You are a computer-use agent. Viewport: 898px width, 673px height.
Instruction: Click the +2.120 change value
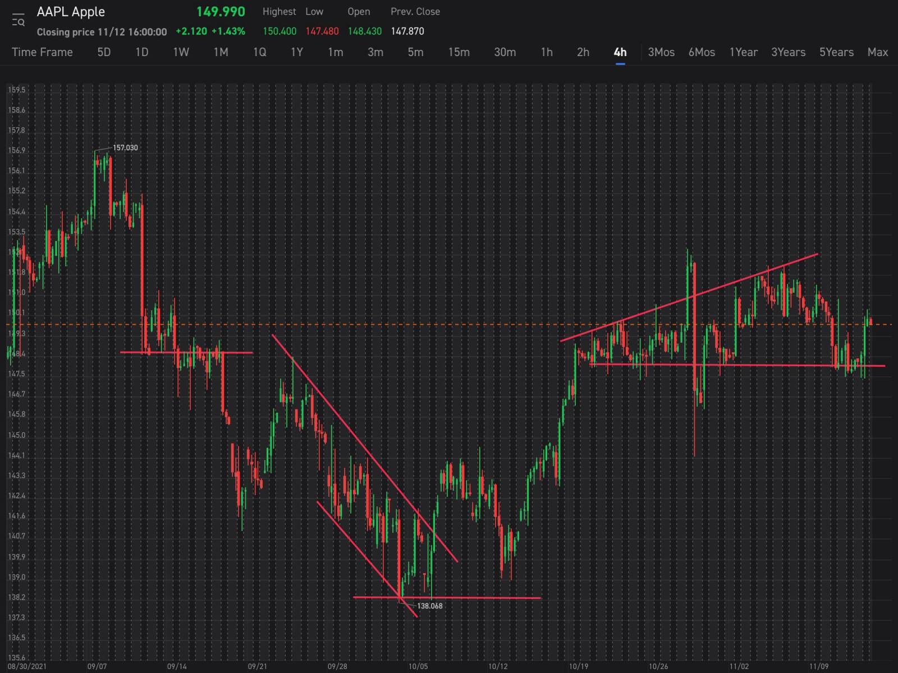click(191, 31)
